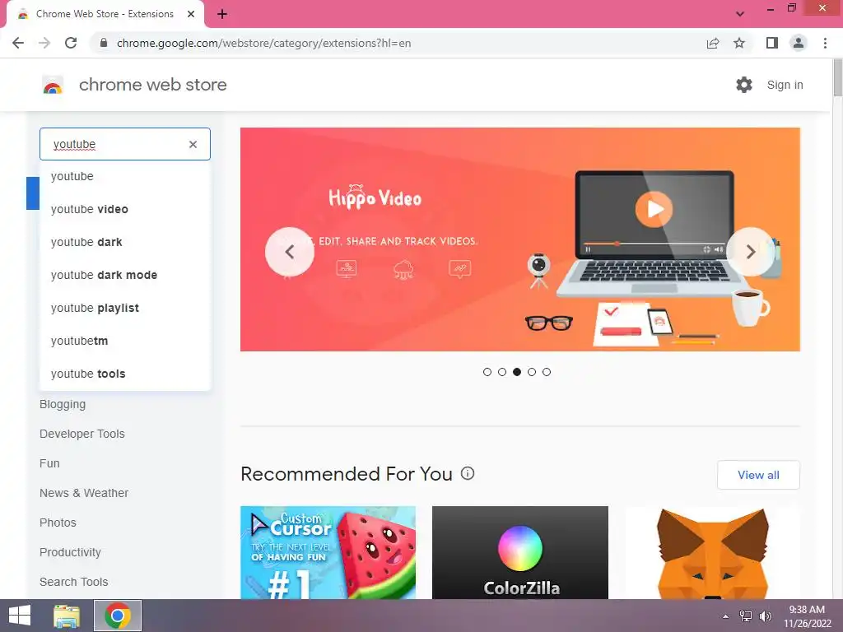Open Chrome three-dot menu
The height and width of the screenshot is (632, 843).
click(x=825, y=43)
